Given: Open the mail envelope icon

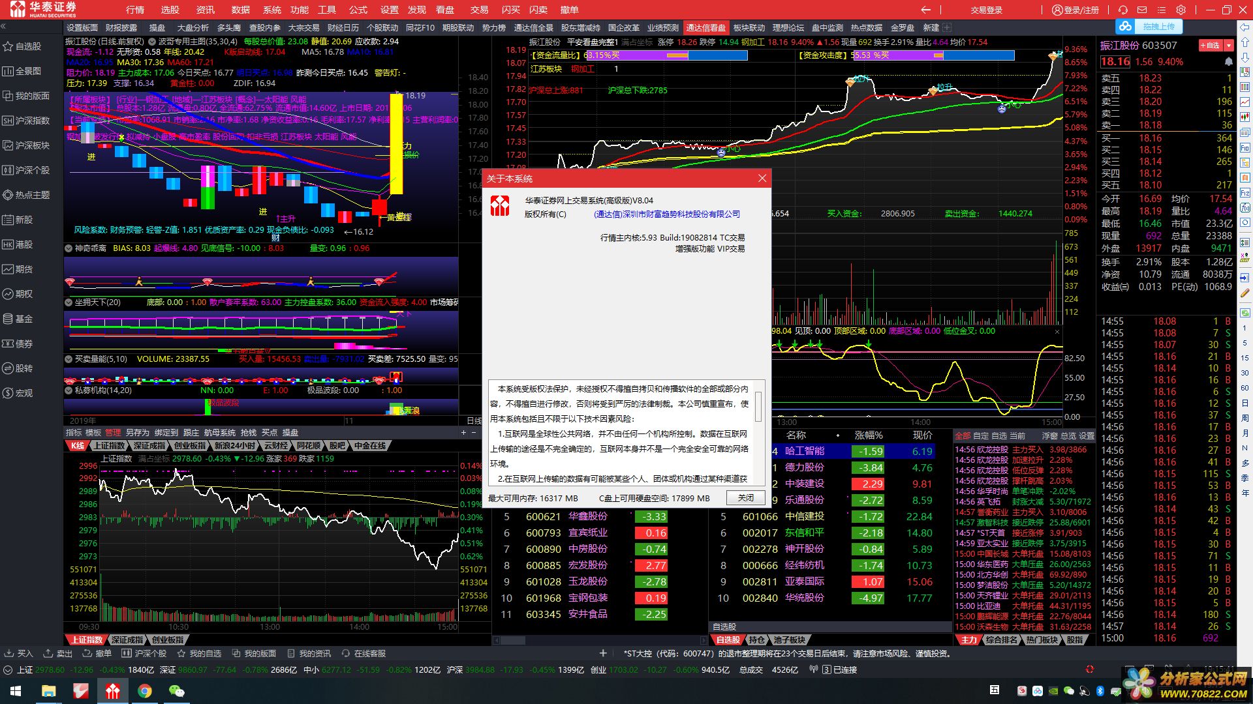Looking at the screenshot, I should click(x=1142, y=10).
